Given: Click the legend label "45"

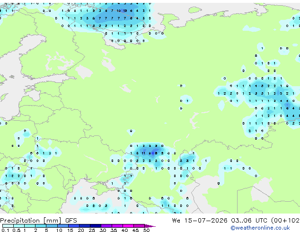Looking at the screenshot, I should pyautogui.click(x=135, y=230).
